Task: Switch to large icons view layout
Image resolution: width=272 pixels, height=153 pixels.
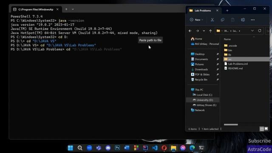Action: [266, 129]
